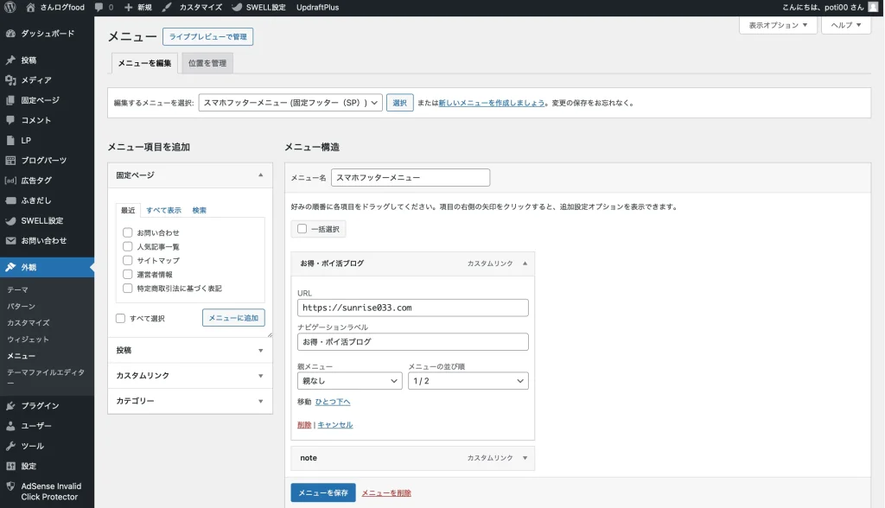Open the ウィジェット submenu item

point(29,340)
